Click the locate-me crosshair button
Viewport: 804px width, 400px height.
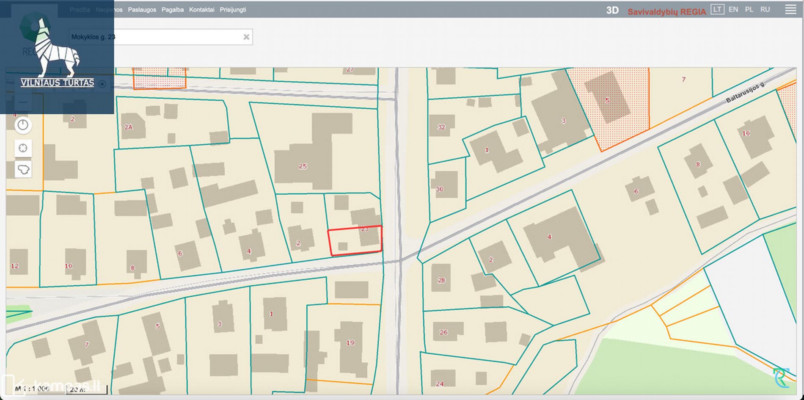[23, 148]
